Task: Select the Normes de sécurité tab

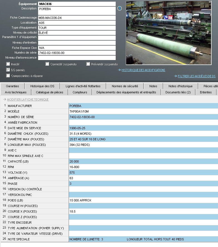Action: [125, 86]
